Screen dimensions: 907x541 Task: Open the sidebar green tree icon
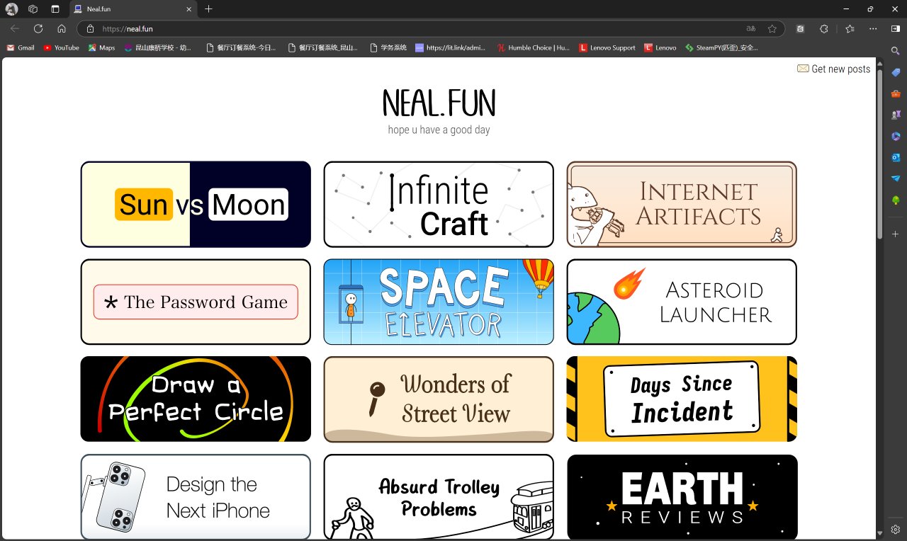pyautogui.click(x=896, y=200)
